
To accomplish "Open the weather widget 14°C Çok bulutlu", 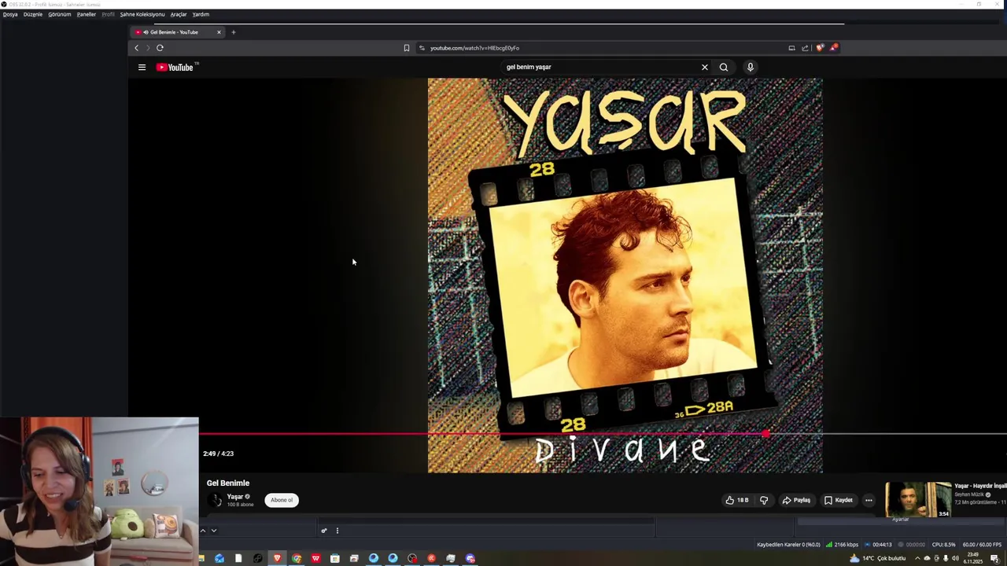I will coord(877,558).
